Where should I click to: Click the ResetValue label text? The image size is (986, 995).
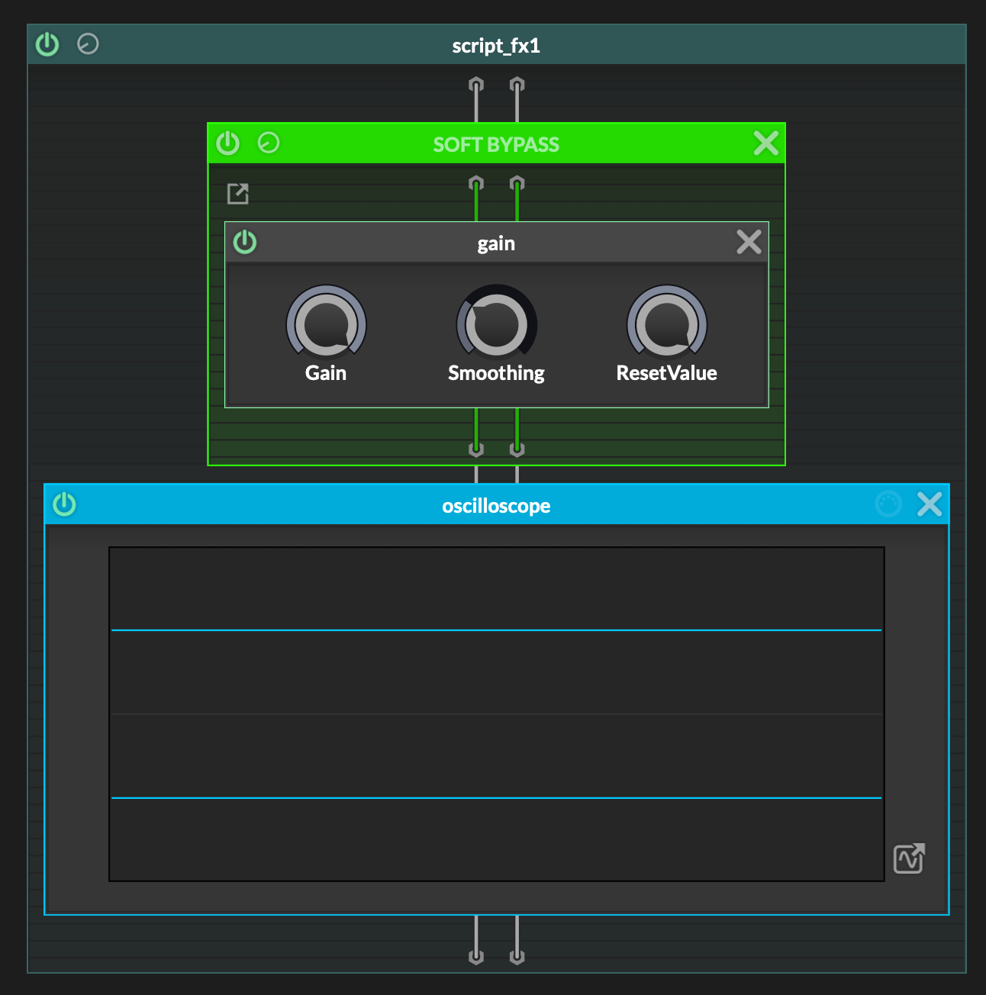coord(667,373)
